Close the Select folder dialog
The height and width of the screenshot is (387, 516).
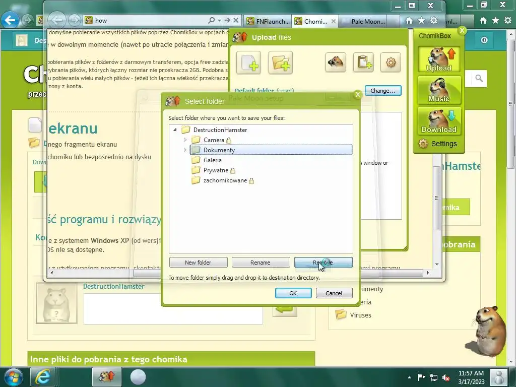358,95
